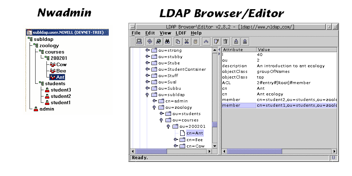This screenshot has width=352, height=176.
Task: Open the Help menu
Action: tap(196, 33)
